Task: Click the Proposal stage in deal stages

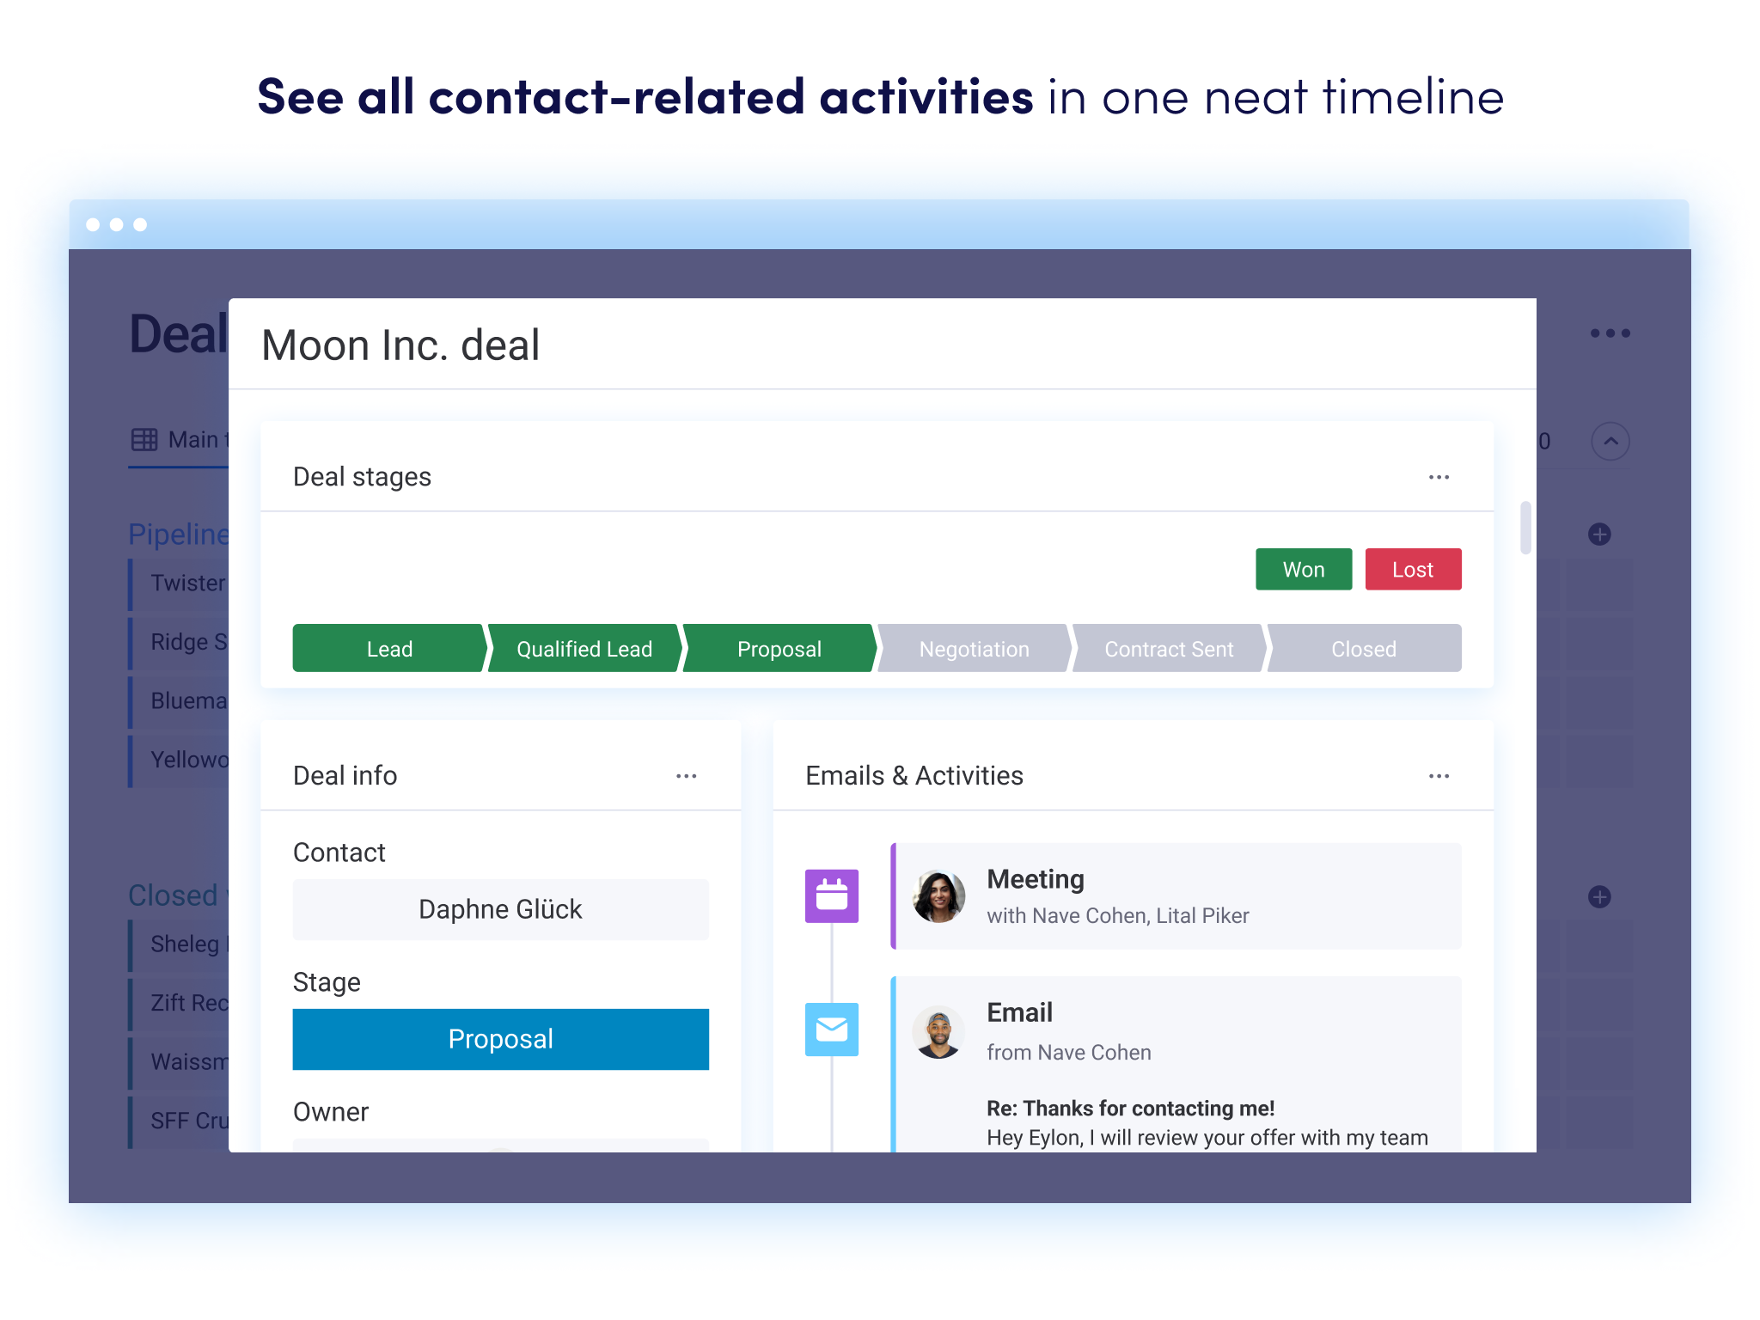Action: (x=776, y=646)
